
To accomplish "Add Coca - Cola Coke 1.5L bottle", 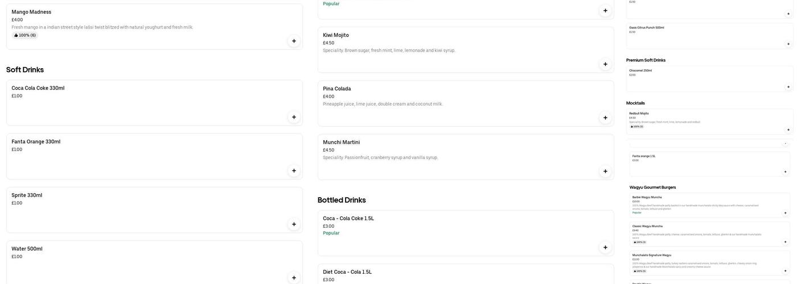I will click(x=605, y=247).
